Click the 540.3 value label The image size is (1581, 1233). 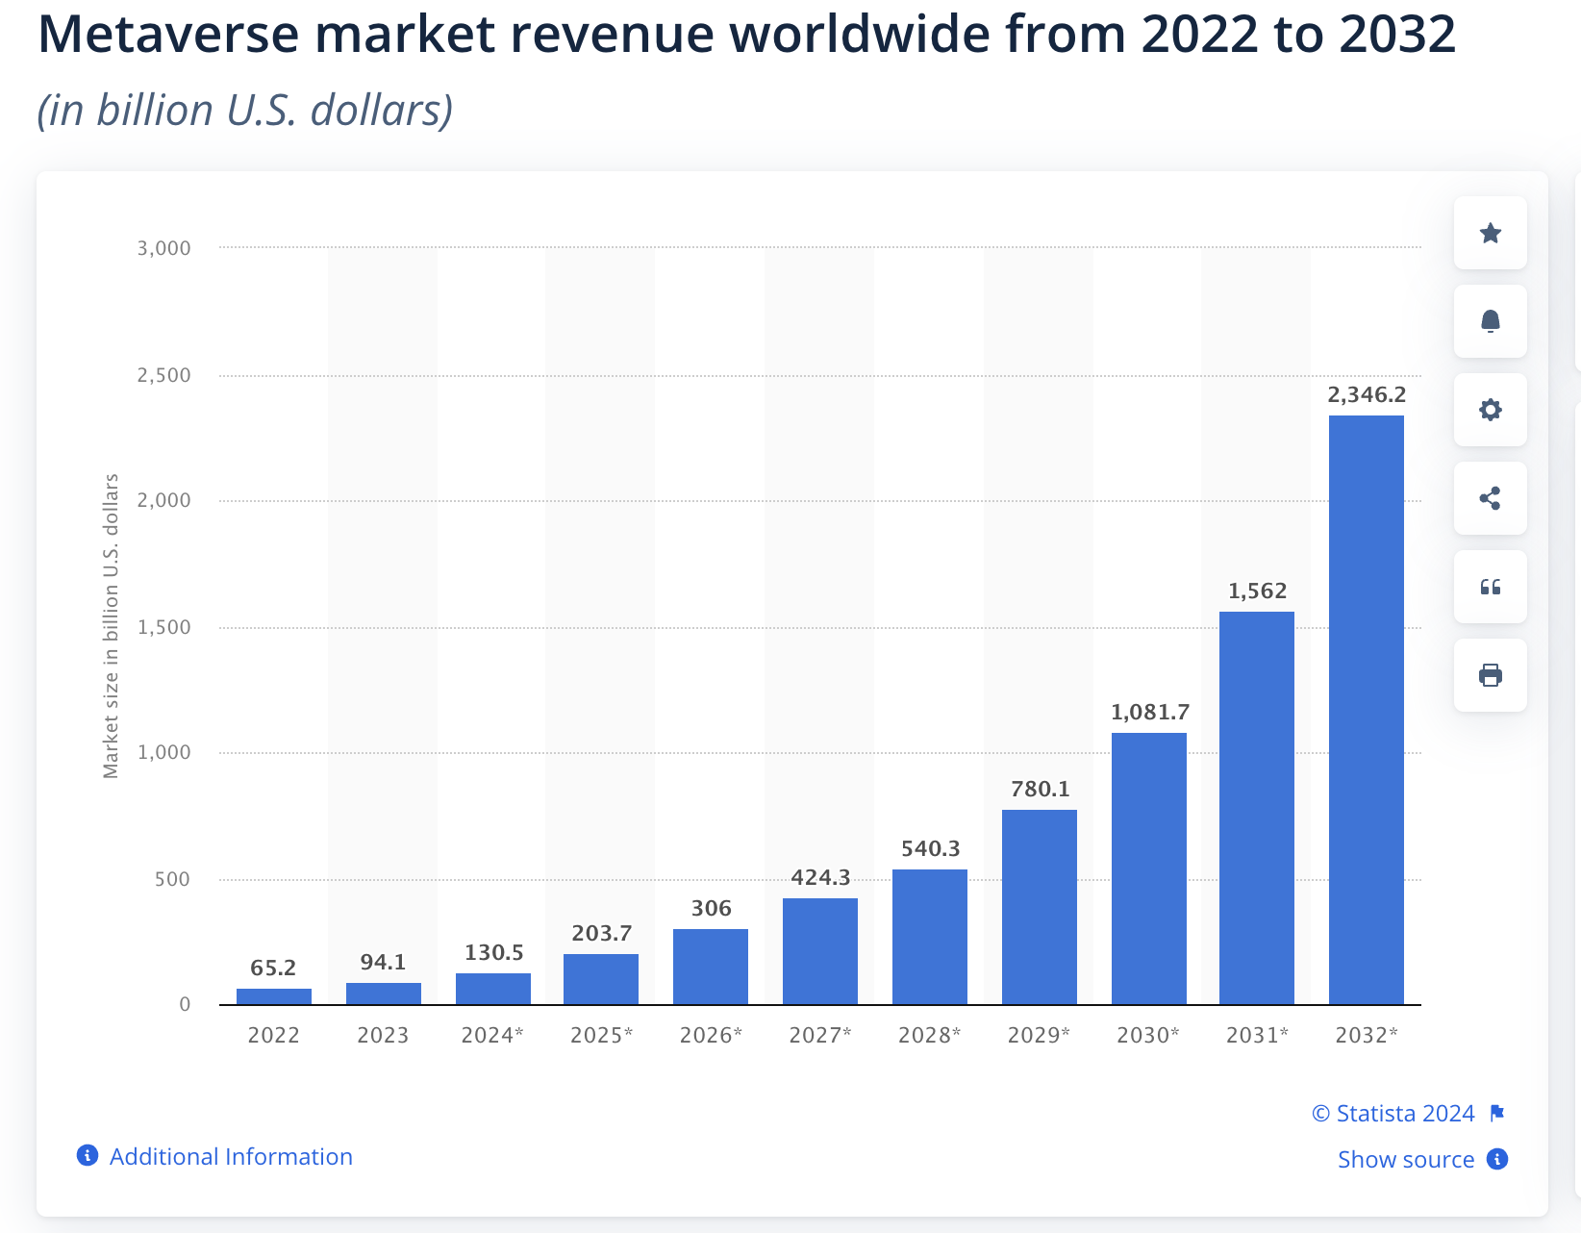tap(931, 848)
